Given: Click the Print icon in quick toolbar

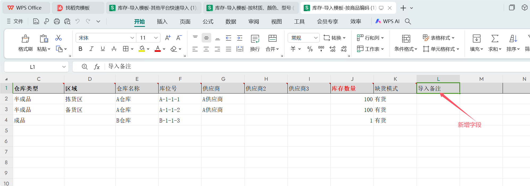Looking at the screenshot, I should [x=57, y=22].
